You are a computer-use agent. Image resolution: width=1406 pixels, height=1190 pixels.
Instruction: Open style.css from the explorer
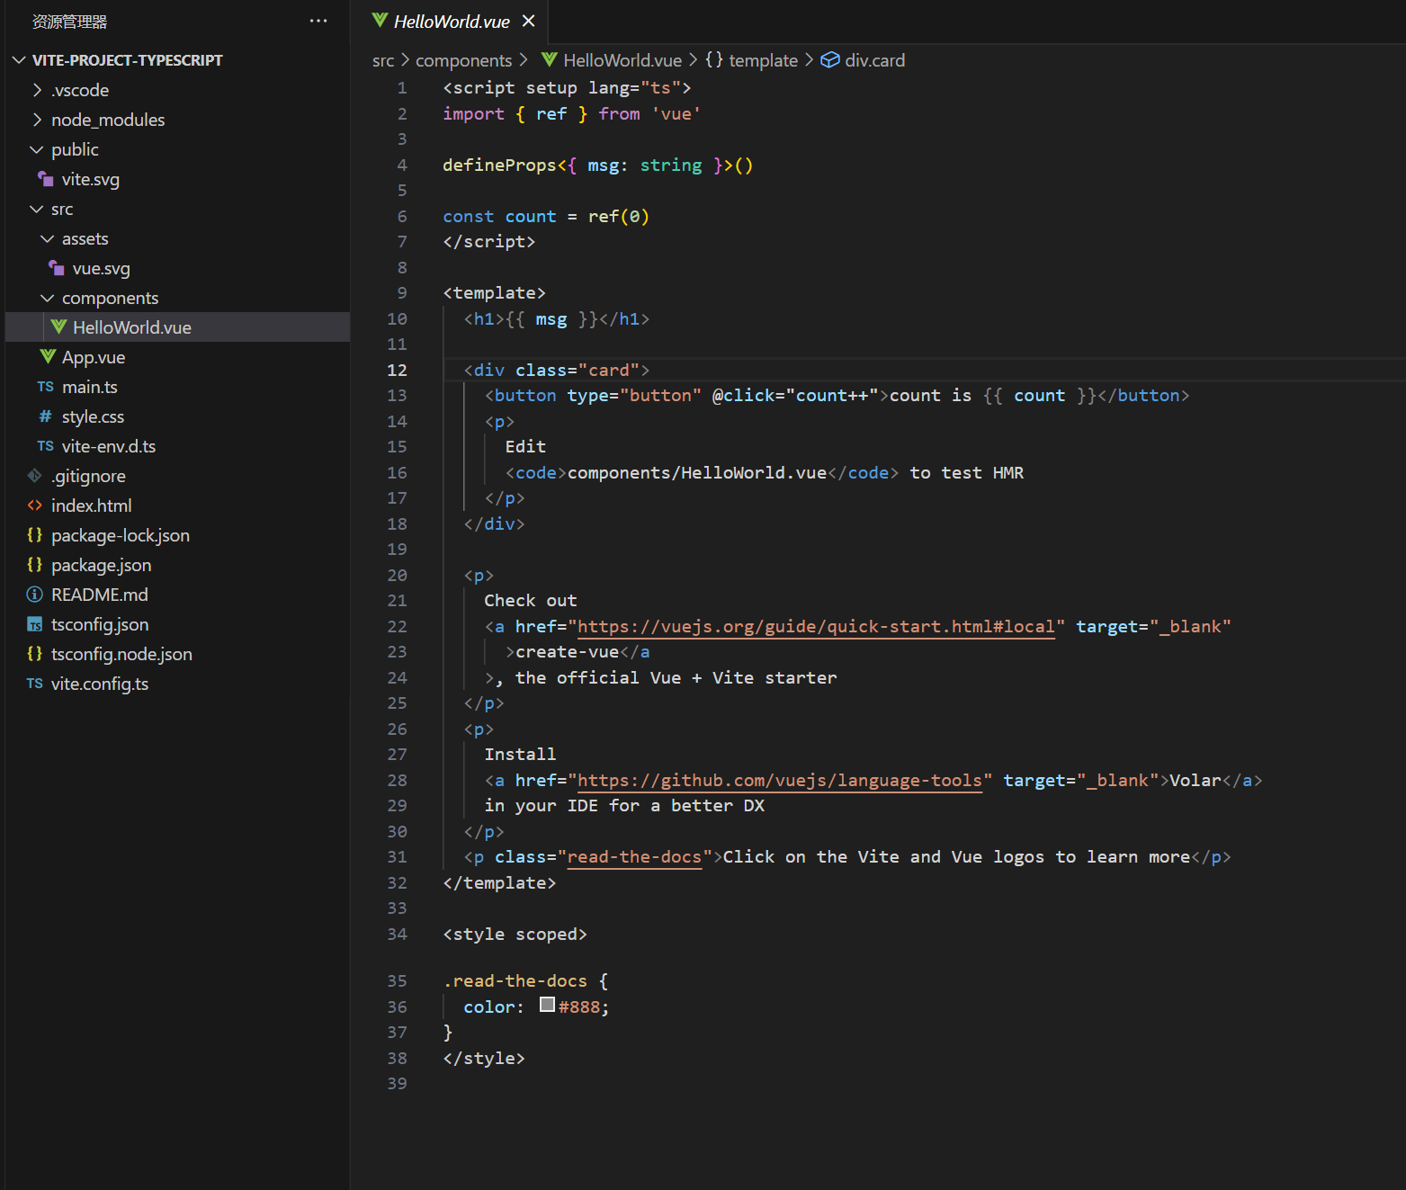pyautogui.click(x=94, y=416)
